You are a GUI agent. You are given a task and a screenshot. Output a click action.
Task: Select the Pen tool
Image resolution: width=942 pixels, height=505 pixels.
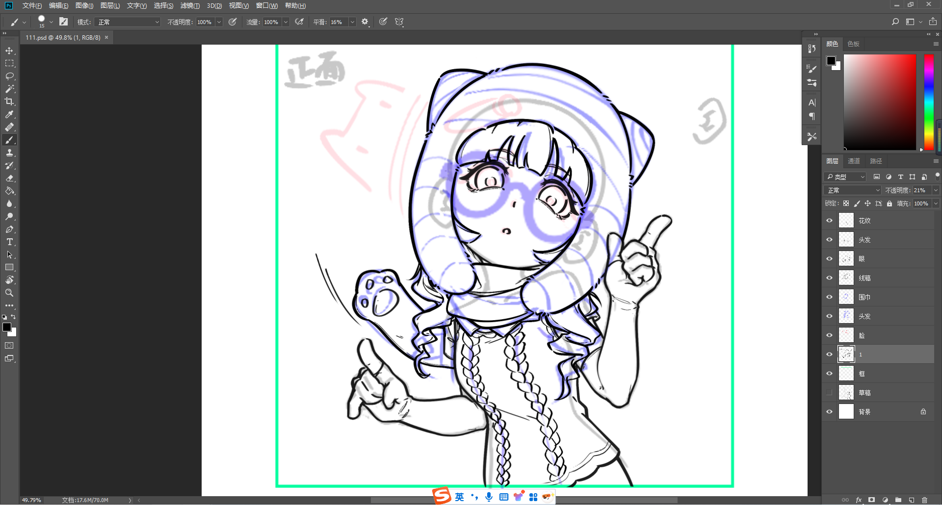9,229
